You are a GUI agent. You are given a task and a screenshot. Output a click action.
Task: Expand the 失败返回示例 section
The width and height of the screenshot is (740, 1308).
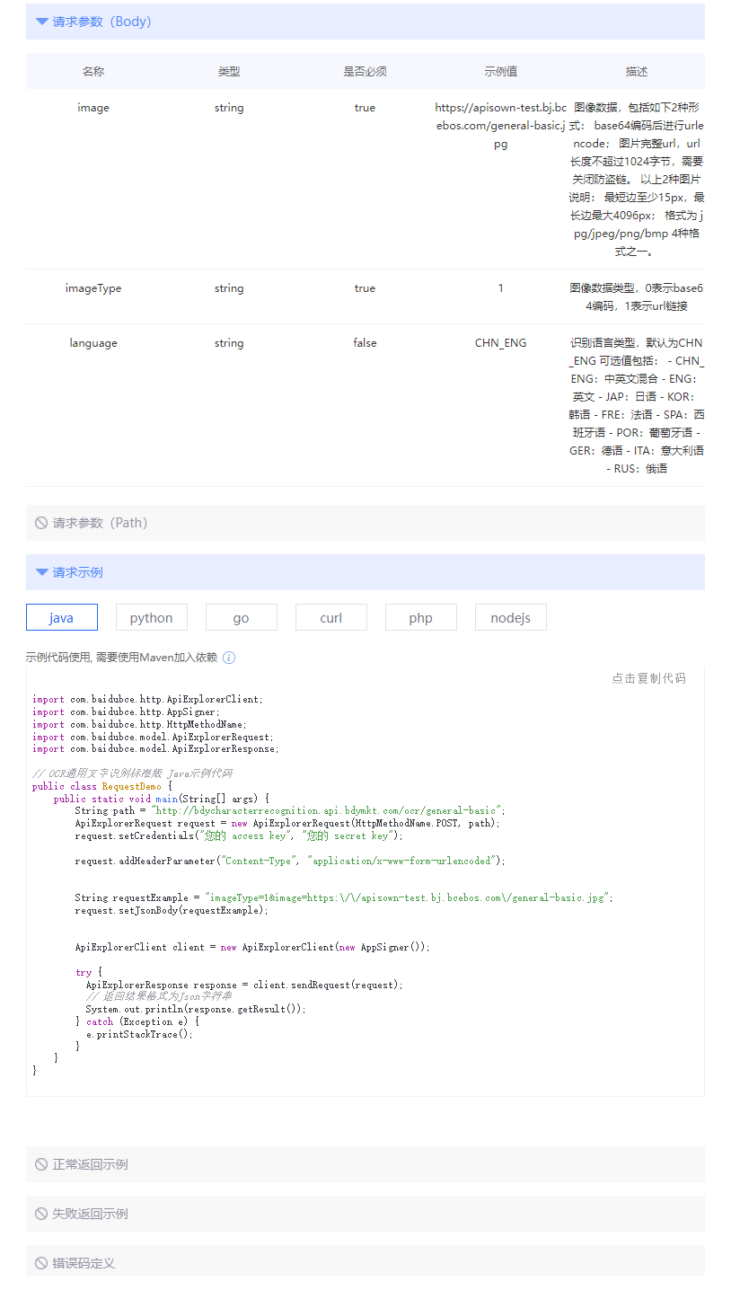tap(365, 1214)
